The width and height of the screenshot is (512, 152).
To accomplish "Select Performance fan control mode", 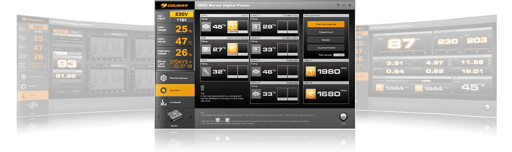I will 326,24.
